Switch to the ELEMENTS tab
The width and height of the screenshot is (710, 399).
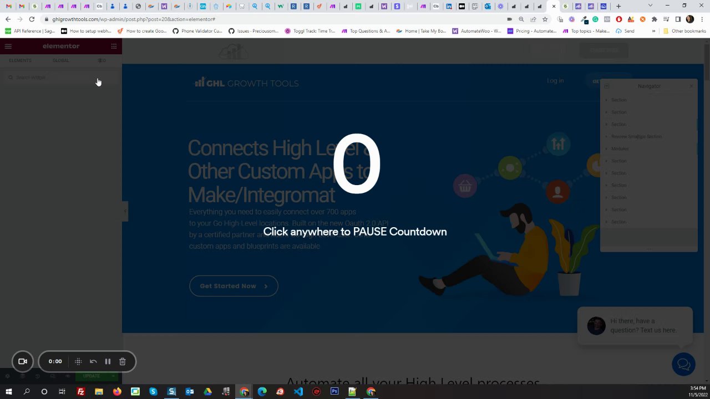20,60
